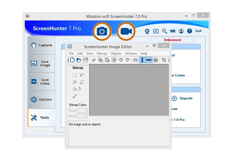Viewport: 233px width, 165px height.
Task: Click the 'No image and no objects' status text
Action: click(x=85, y=124)
